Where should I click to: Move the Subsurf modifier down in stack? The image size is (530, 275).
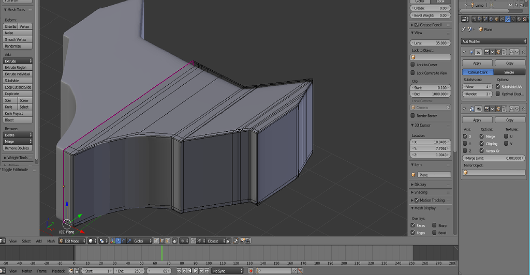(x=517, y=52)
